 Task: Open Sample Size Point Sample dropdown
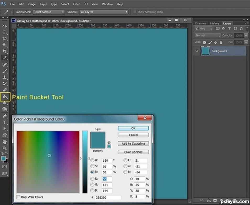pyautogui.click(x=49, y=12)
